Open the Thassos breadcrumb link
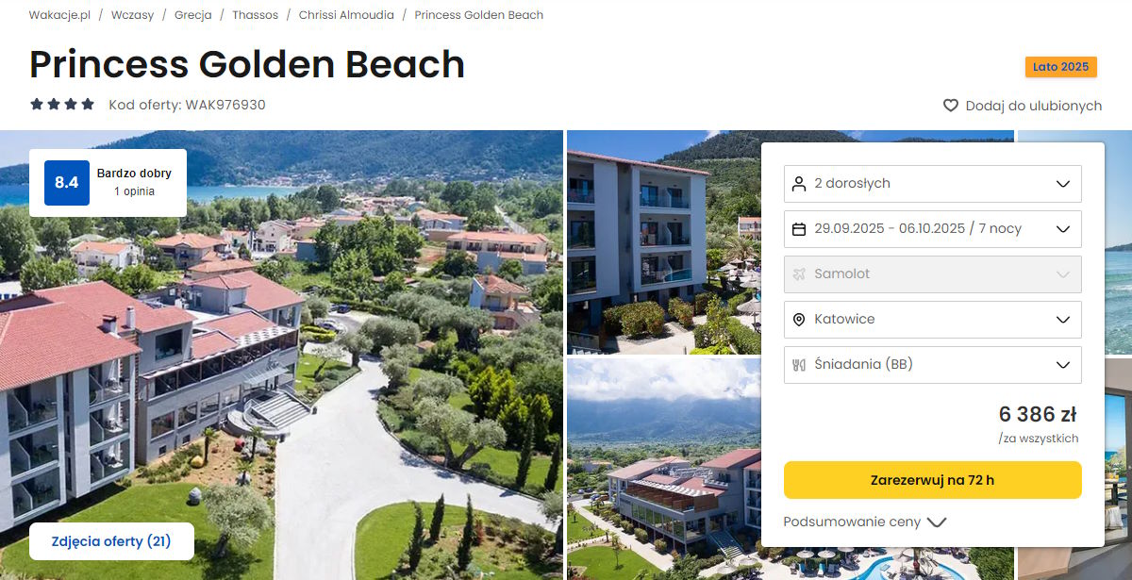Viewport: 1132px width, 580px height. (255, 15)
